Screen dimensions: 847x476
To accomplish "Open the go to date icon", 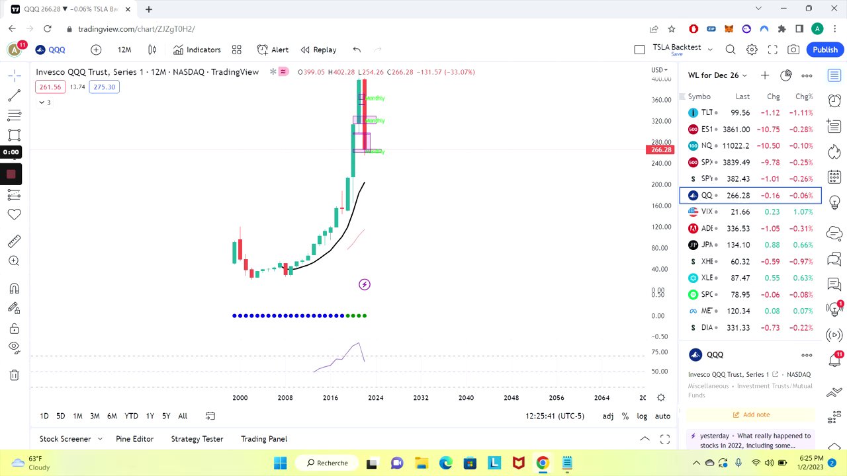I will (x=210, y=416).
